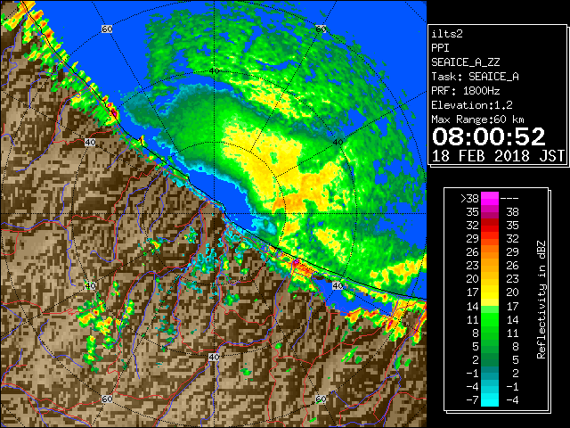
Task: Pick the bright cyan bottom legend color band
Action: [x=490, y=400]
